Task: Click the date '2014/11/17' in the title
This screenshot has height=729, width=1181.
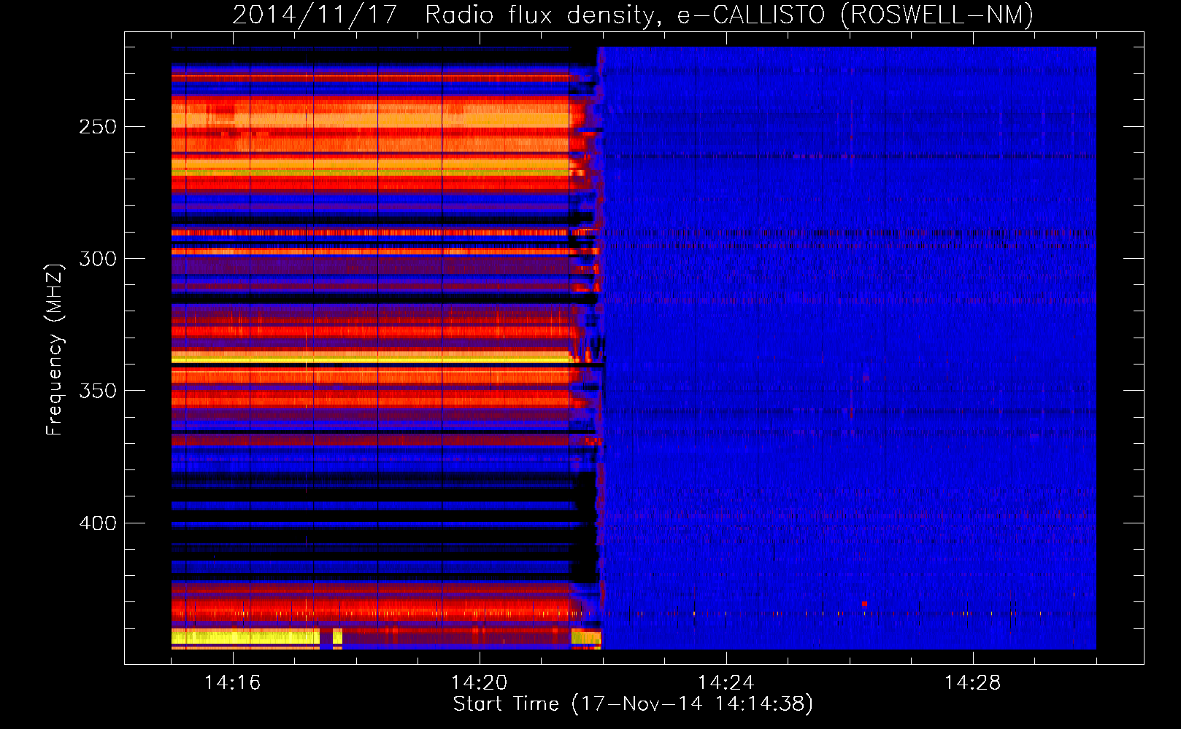Action: pyautogui.click(x=315, y=15)
